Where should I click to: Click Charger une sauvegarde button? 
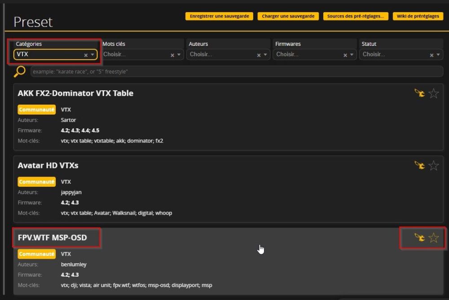tap(288, 16)
